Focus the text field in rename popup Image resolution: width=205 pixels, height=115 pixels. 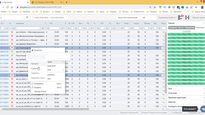57,57
